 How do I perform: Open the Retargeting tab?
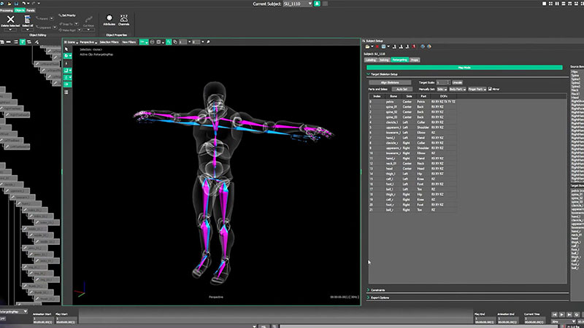click(399, 60)
